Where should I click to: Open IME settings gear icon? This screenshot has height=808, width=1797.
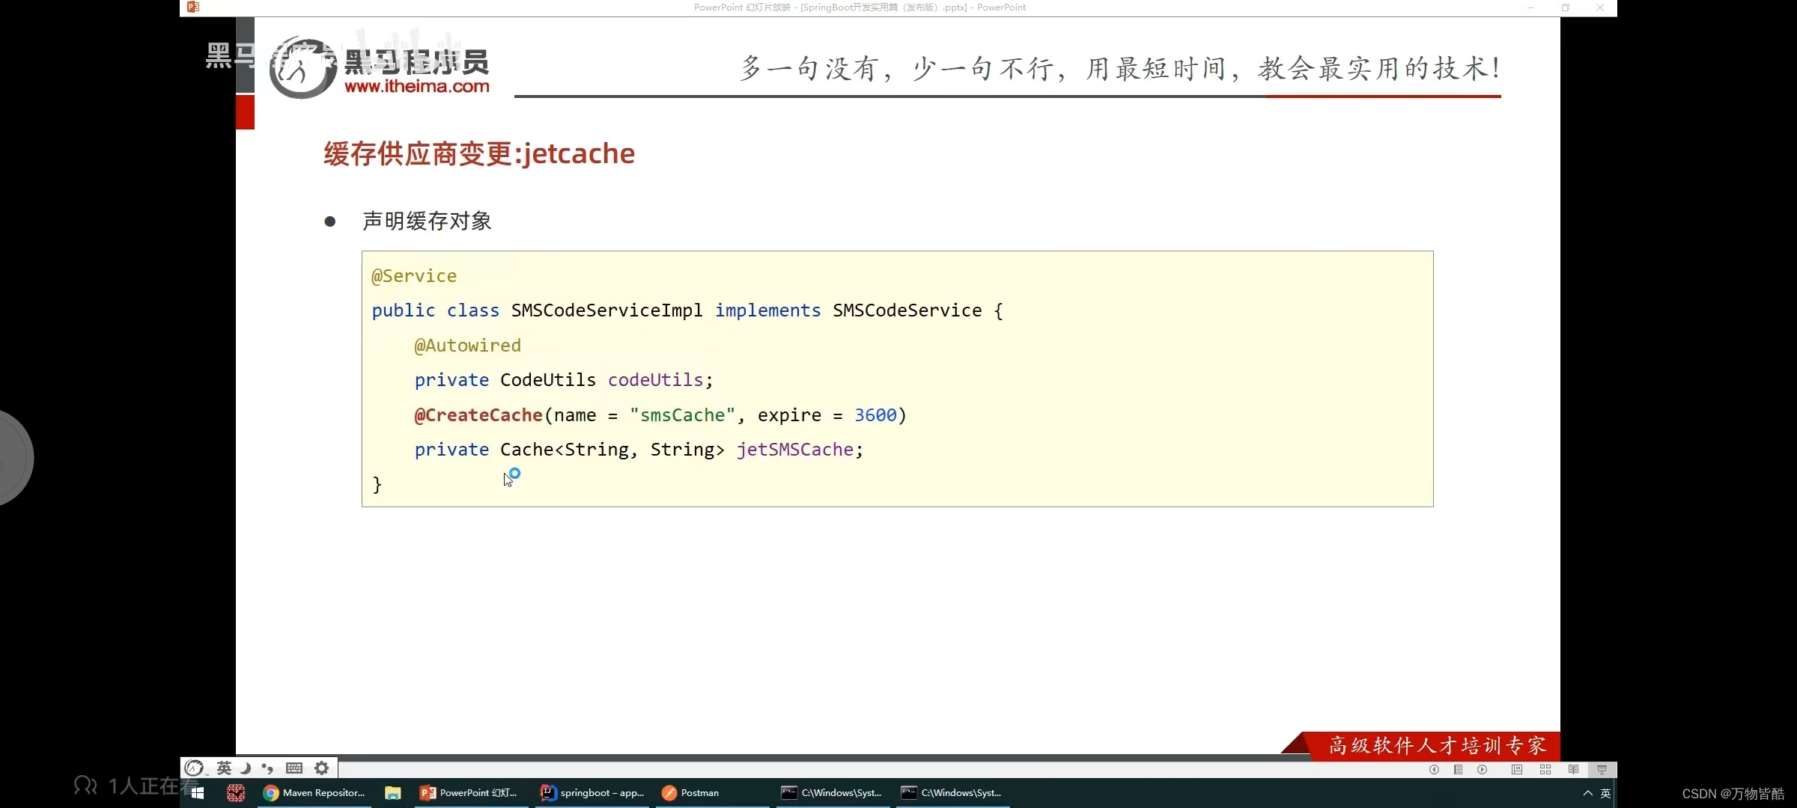click(321, 768)
